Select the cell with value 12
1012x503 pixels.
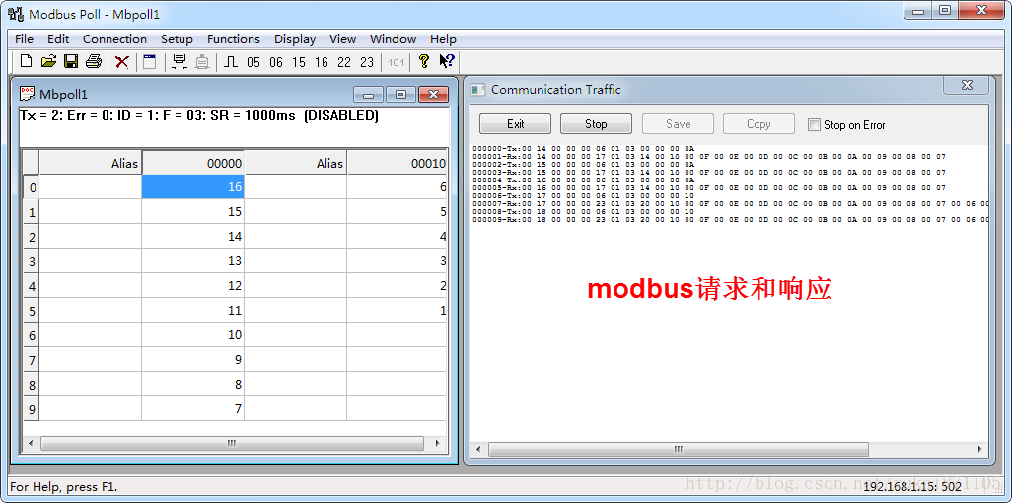(x=193, y=285)
